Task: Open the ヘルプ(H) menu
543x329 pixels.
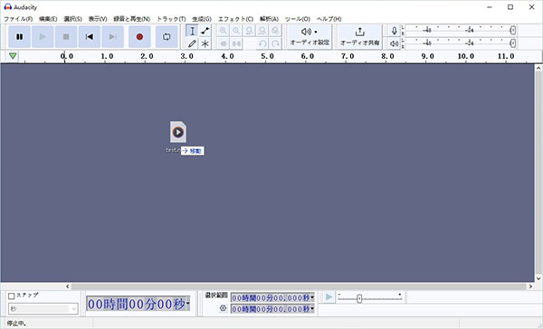Action: (x=329, y=19)
